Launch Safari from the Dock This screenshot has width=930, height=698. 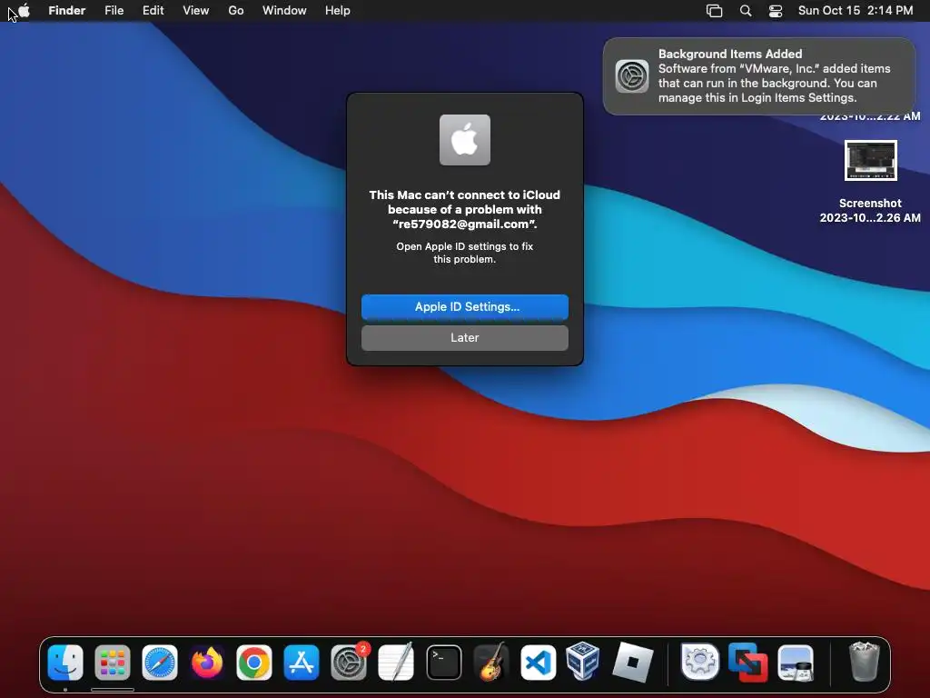[x=160, y=663]
